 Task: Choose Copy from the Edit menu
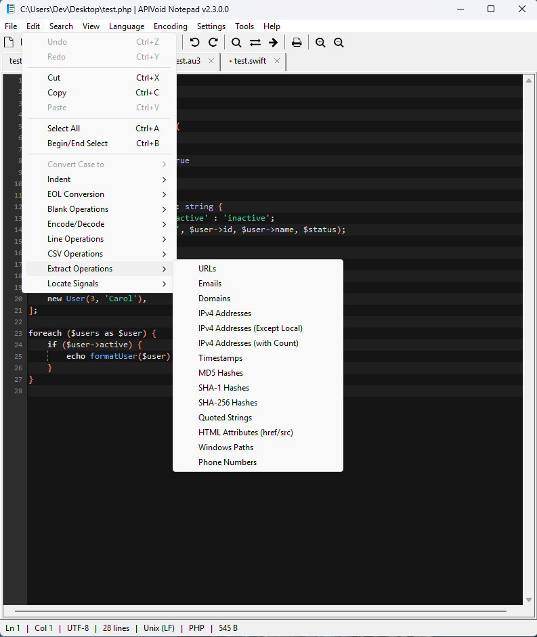(x=99, y=93)
